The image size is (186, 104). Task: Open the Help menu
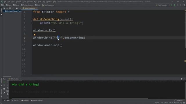tap(54, 2)
